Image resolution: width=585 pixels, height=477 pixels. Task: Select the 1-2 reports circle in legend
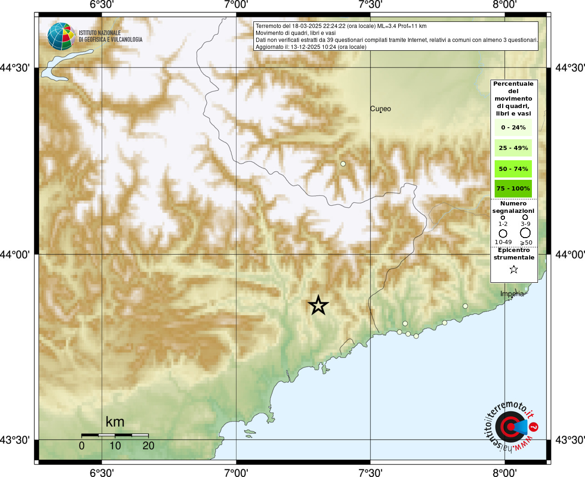[503, 218]
